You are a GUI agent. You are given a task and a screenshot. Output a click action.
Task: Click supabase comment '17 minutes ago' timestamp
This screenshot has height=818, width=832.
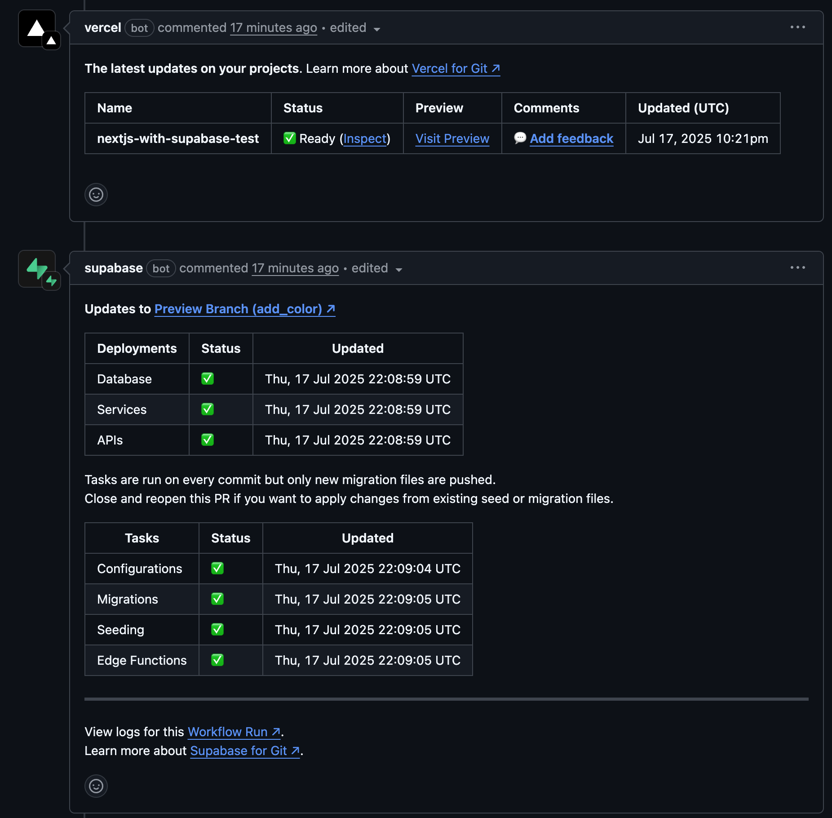click(x=295, y=268)
